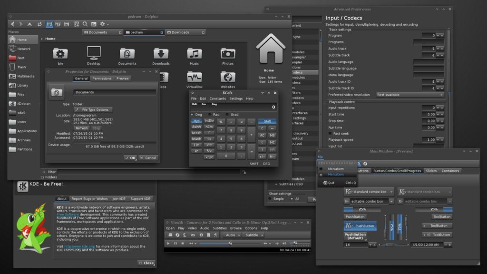Open the Constants menu in KCalc
The width and height of the screenshot is (487, 274).
pyautogui.click(x=218, y=98)
